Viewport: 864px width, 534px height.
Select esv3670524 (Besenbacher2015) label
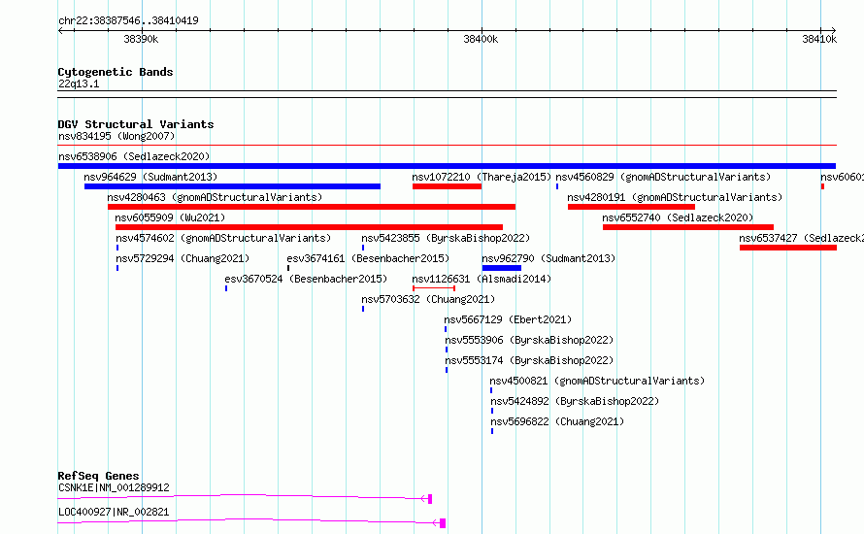coord(306,279)
